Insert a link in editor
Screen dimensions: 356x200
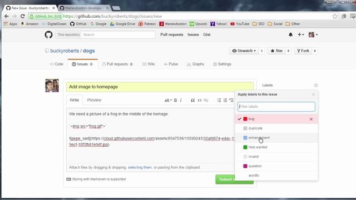[206, 100]
